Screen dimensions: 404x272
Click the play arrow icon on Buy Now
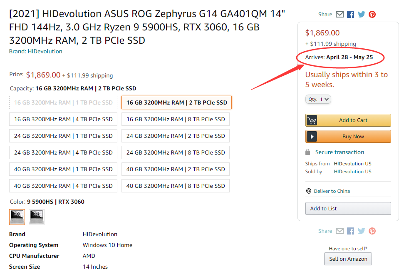[312, 137]
